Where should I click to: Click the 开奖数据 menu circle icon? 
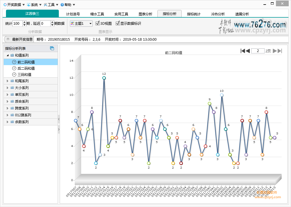pyautogui.click(x=5, y=5)
